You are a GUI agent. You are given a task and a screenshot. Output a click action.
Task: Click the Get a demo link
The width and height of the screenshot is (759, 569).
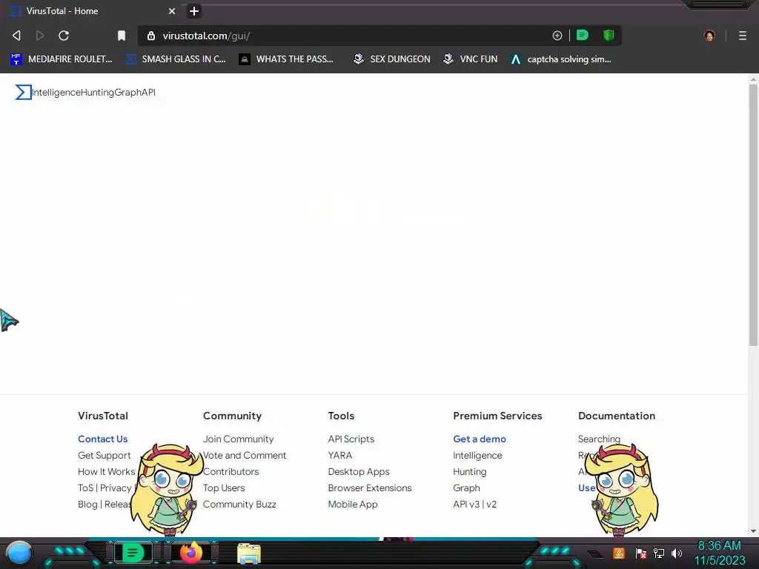pyautogui.click(x=480, y=439)
